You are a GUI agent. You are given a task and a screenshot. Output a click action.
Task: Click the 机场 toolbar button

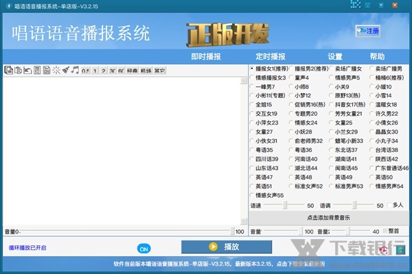click(146, 71)
